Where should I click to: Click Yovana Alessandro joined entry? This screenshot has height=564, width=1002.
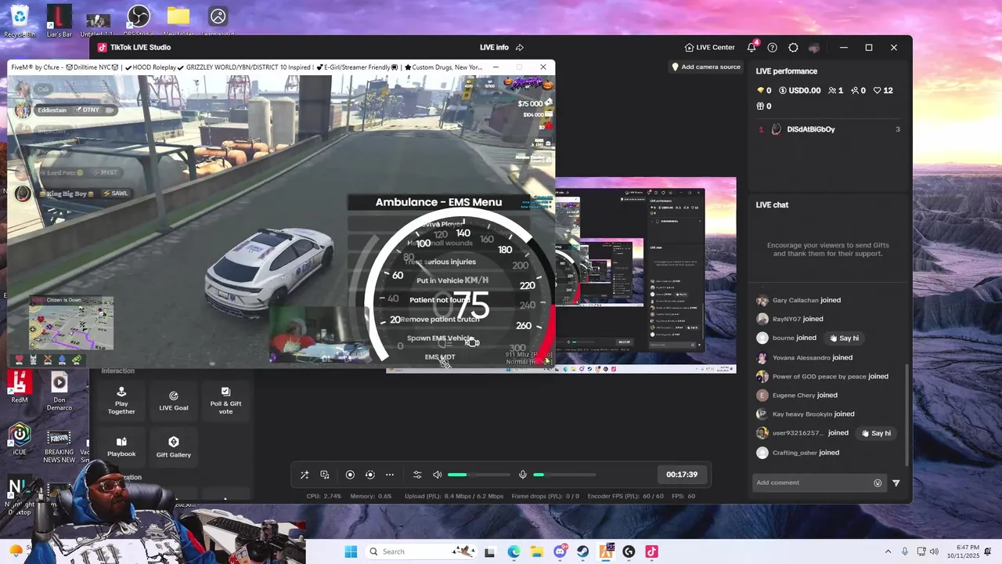coord(804,357)
